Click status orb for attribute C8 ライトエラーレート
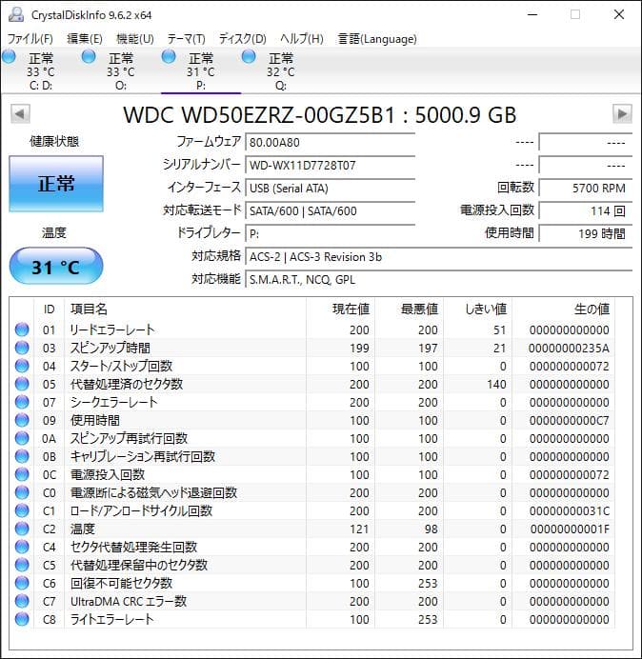Viewport: 642px width, 659px height. (22, 619)
